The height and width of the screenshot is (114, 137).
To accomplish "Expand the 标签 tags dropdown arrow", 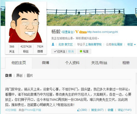I will (x=135, y=44).
